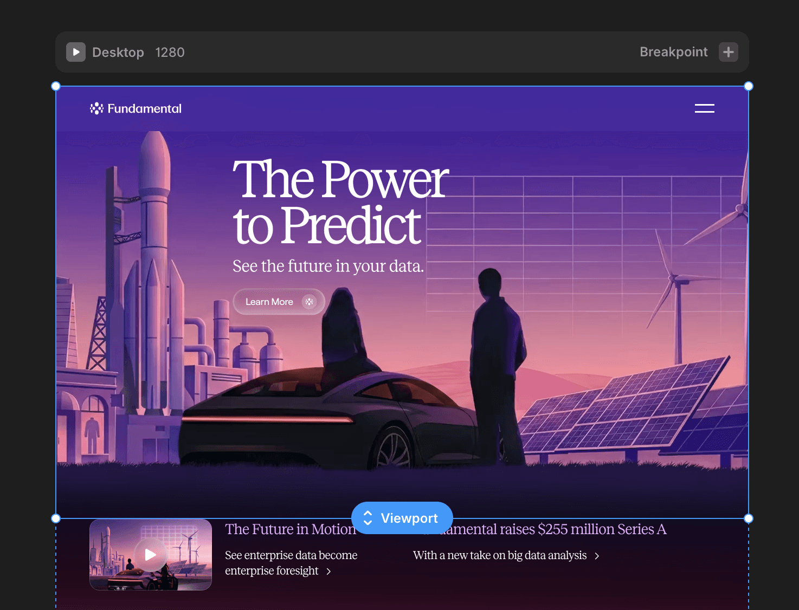799x610 pixels.
Task: Click the Viewport up-down arrows icon
Action: coord(368,518)
